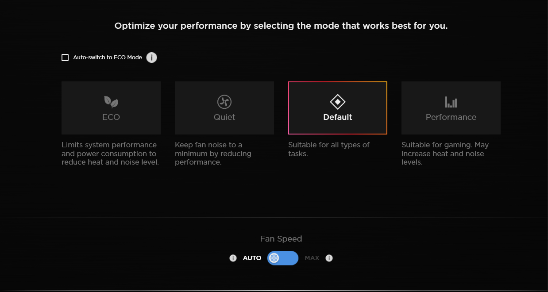Click the ECO description about limiting performance
The width and height of the screenshot is (548, 292).
pos(110,154)
